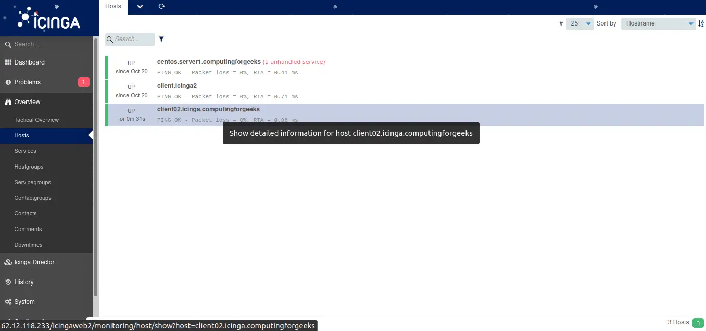The image size is (706, 331).
Task: Open the results-per-page dropdown showing 25
Action: [579, 23]
